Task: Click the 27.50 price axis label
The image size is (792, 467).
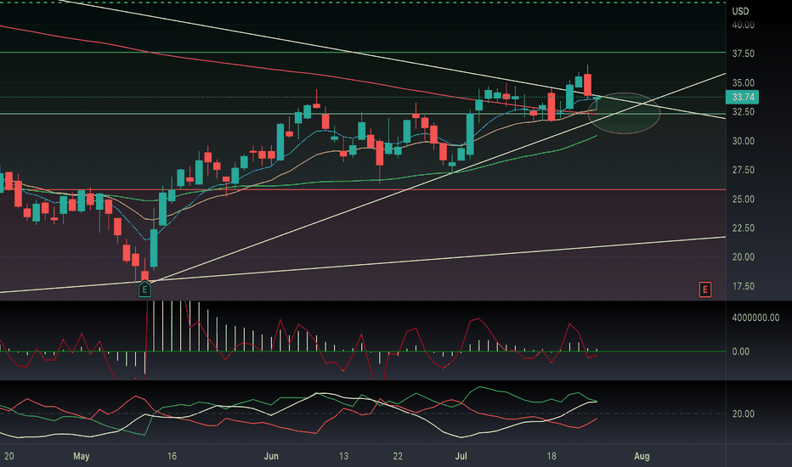Action: tap(743, 170)
